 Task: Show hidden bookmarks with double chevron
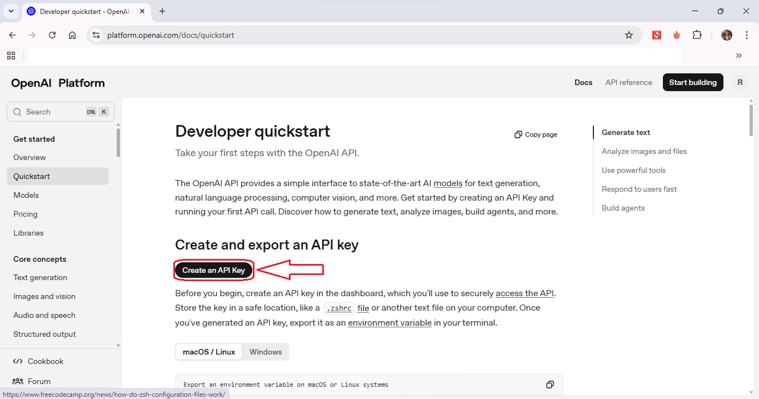tap(738, 56)
